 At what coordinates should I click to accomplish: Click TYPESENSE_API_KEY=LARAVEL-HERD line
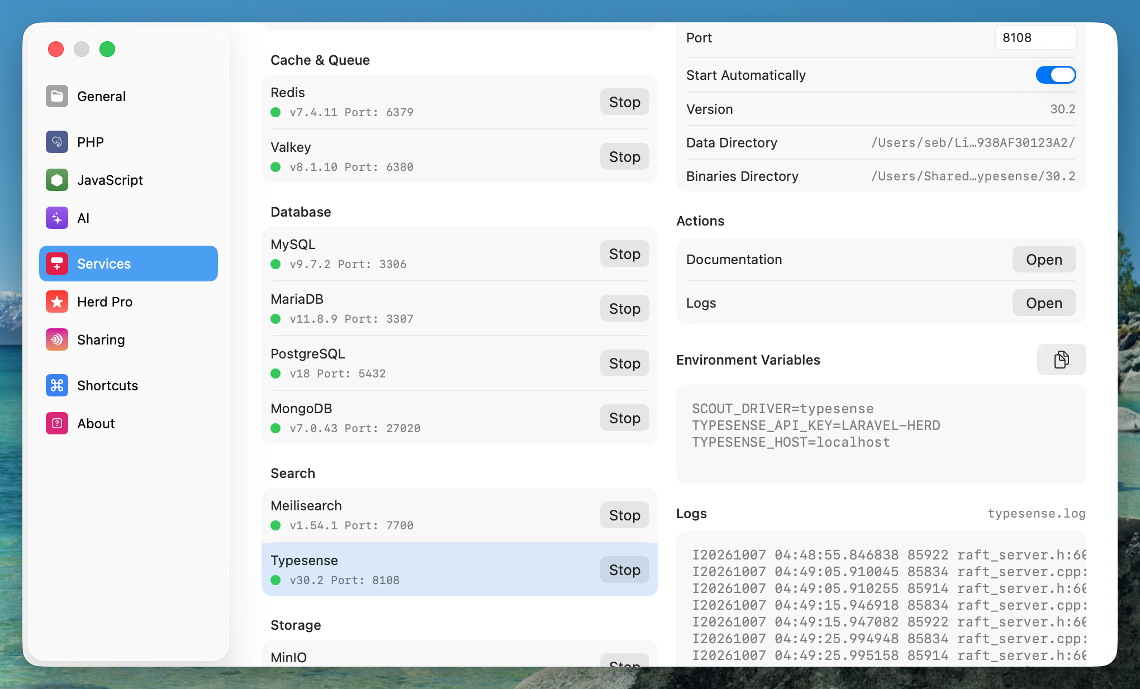pyautogui.click(x=816, y=425)
